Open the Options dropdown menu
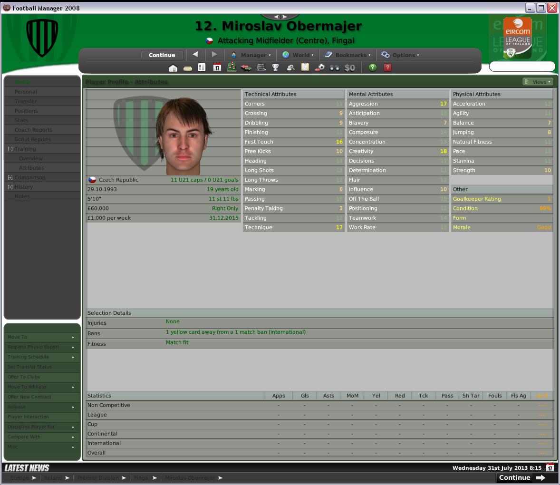560x485 pixels. tap(400, 55)
